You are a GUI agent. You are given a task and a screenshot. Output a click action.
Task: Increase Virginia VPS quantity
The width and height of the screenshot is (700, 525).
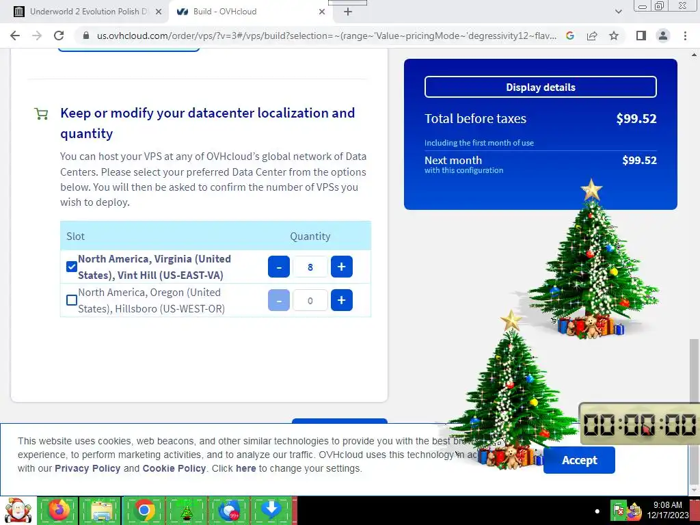click(x=342, y=267)
